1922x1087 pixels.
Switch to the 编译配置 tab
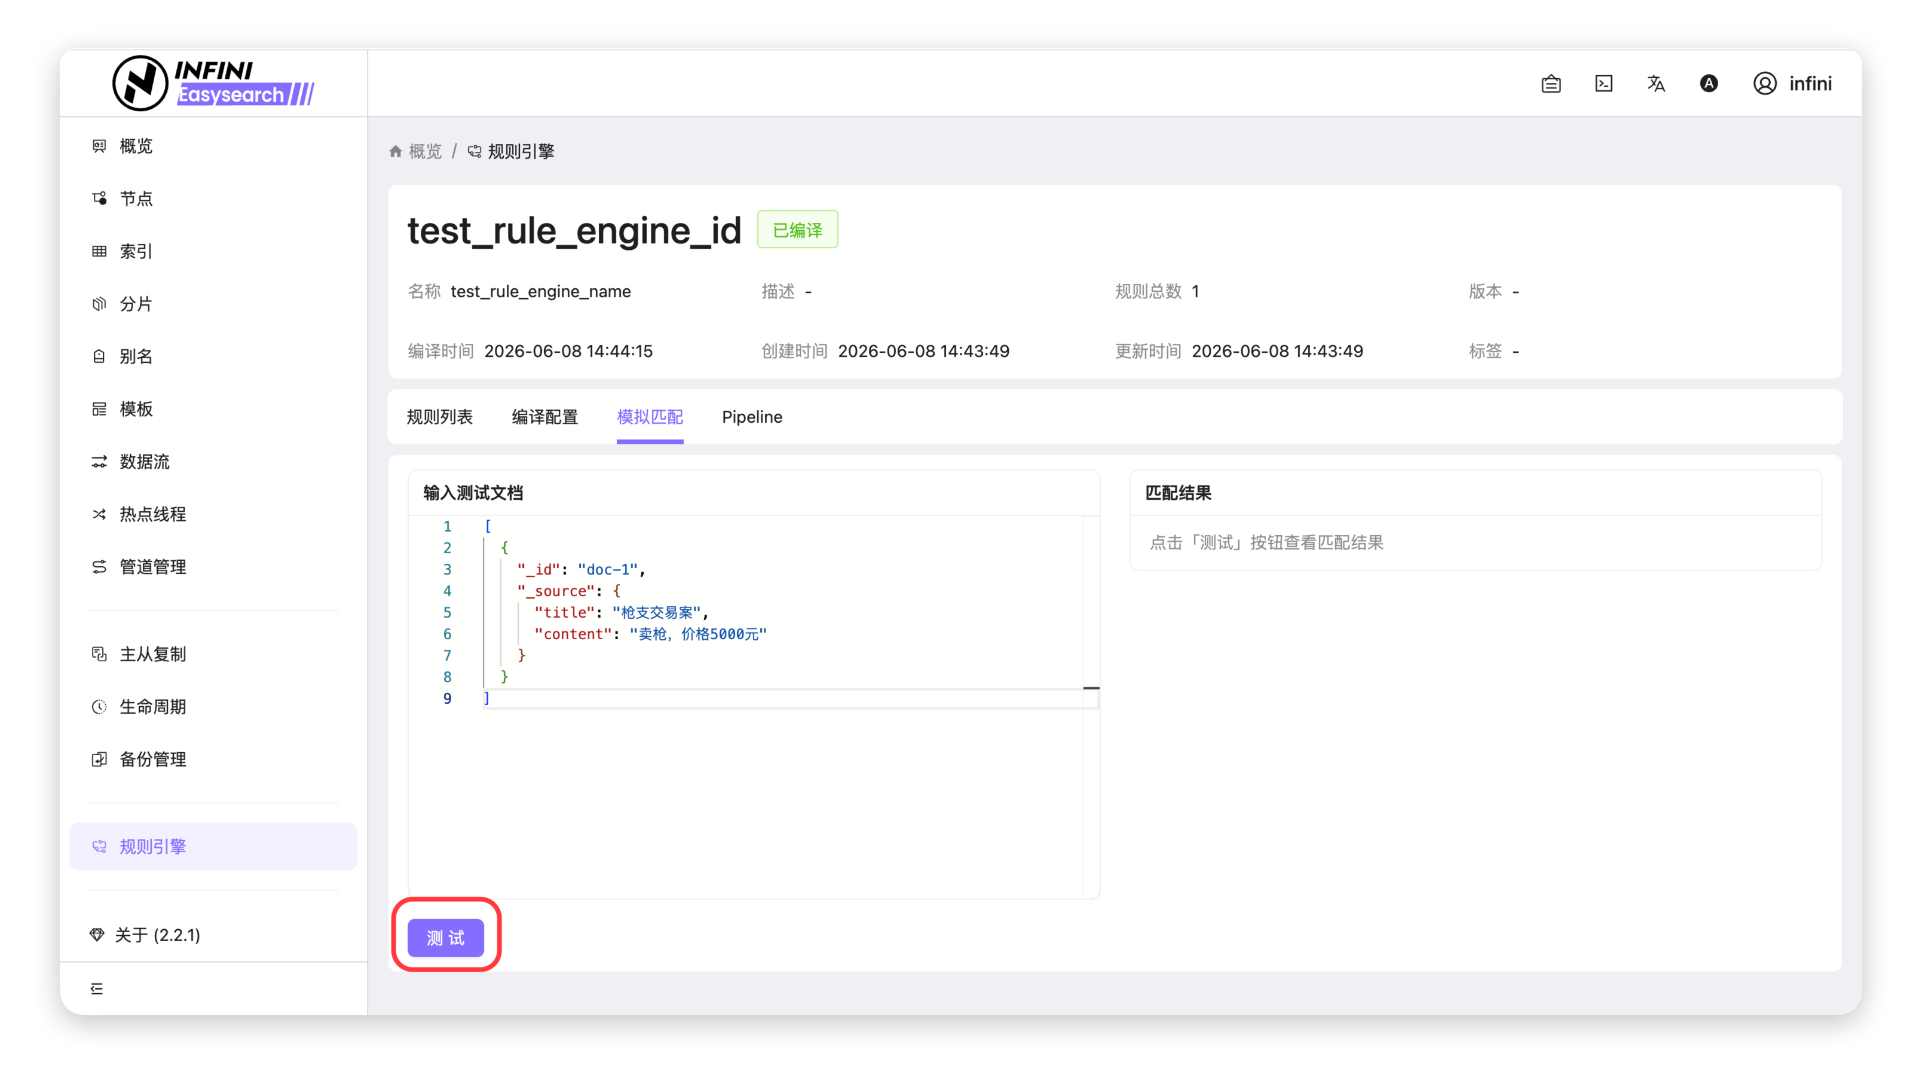544,417
